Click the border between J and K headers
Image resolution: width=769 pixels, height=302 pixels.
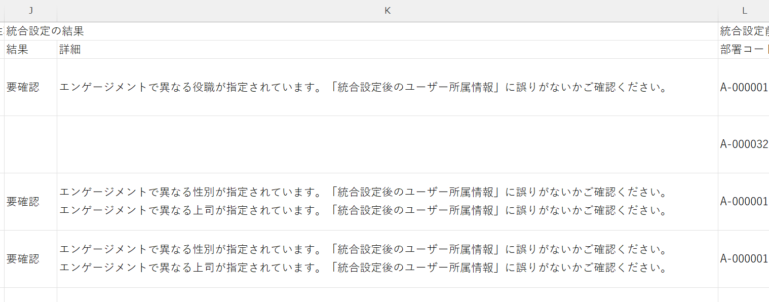[x=57, y=11]
